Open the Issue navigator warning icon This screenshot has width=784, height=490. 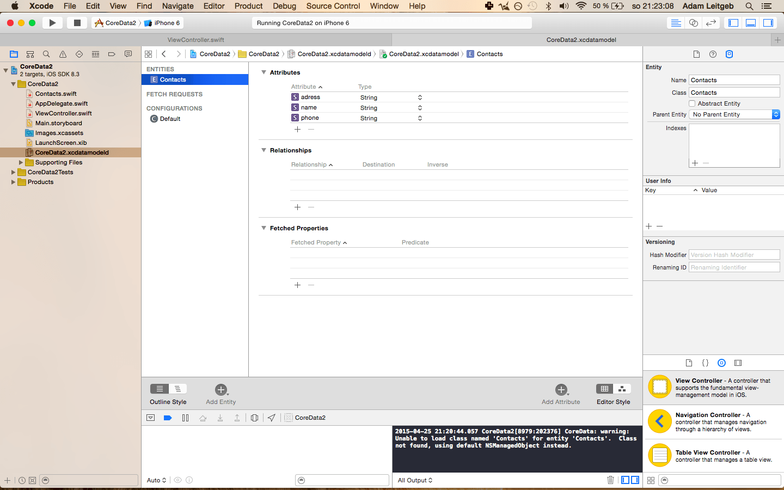(63, 54)
